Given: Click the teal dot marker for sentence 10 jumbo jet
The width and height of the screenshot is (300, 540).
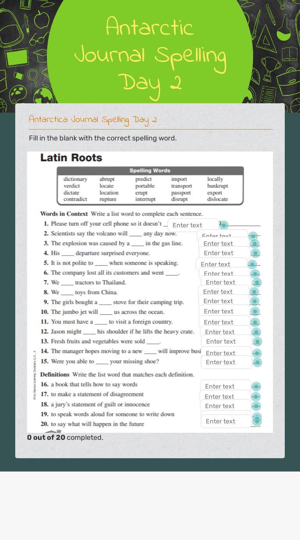Looking at the screenshot, I should [x=255, y=311].
